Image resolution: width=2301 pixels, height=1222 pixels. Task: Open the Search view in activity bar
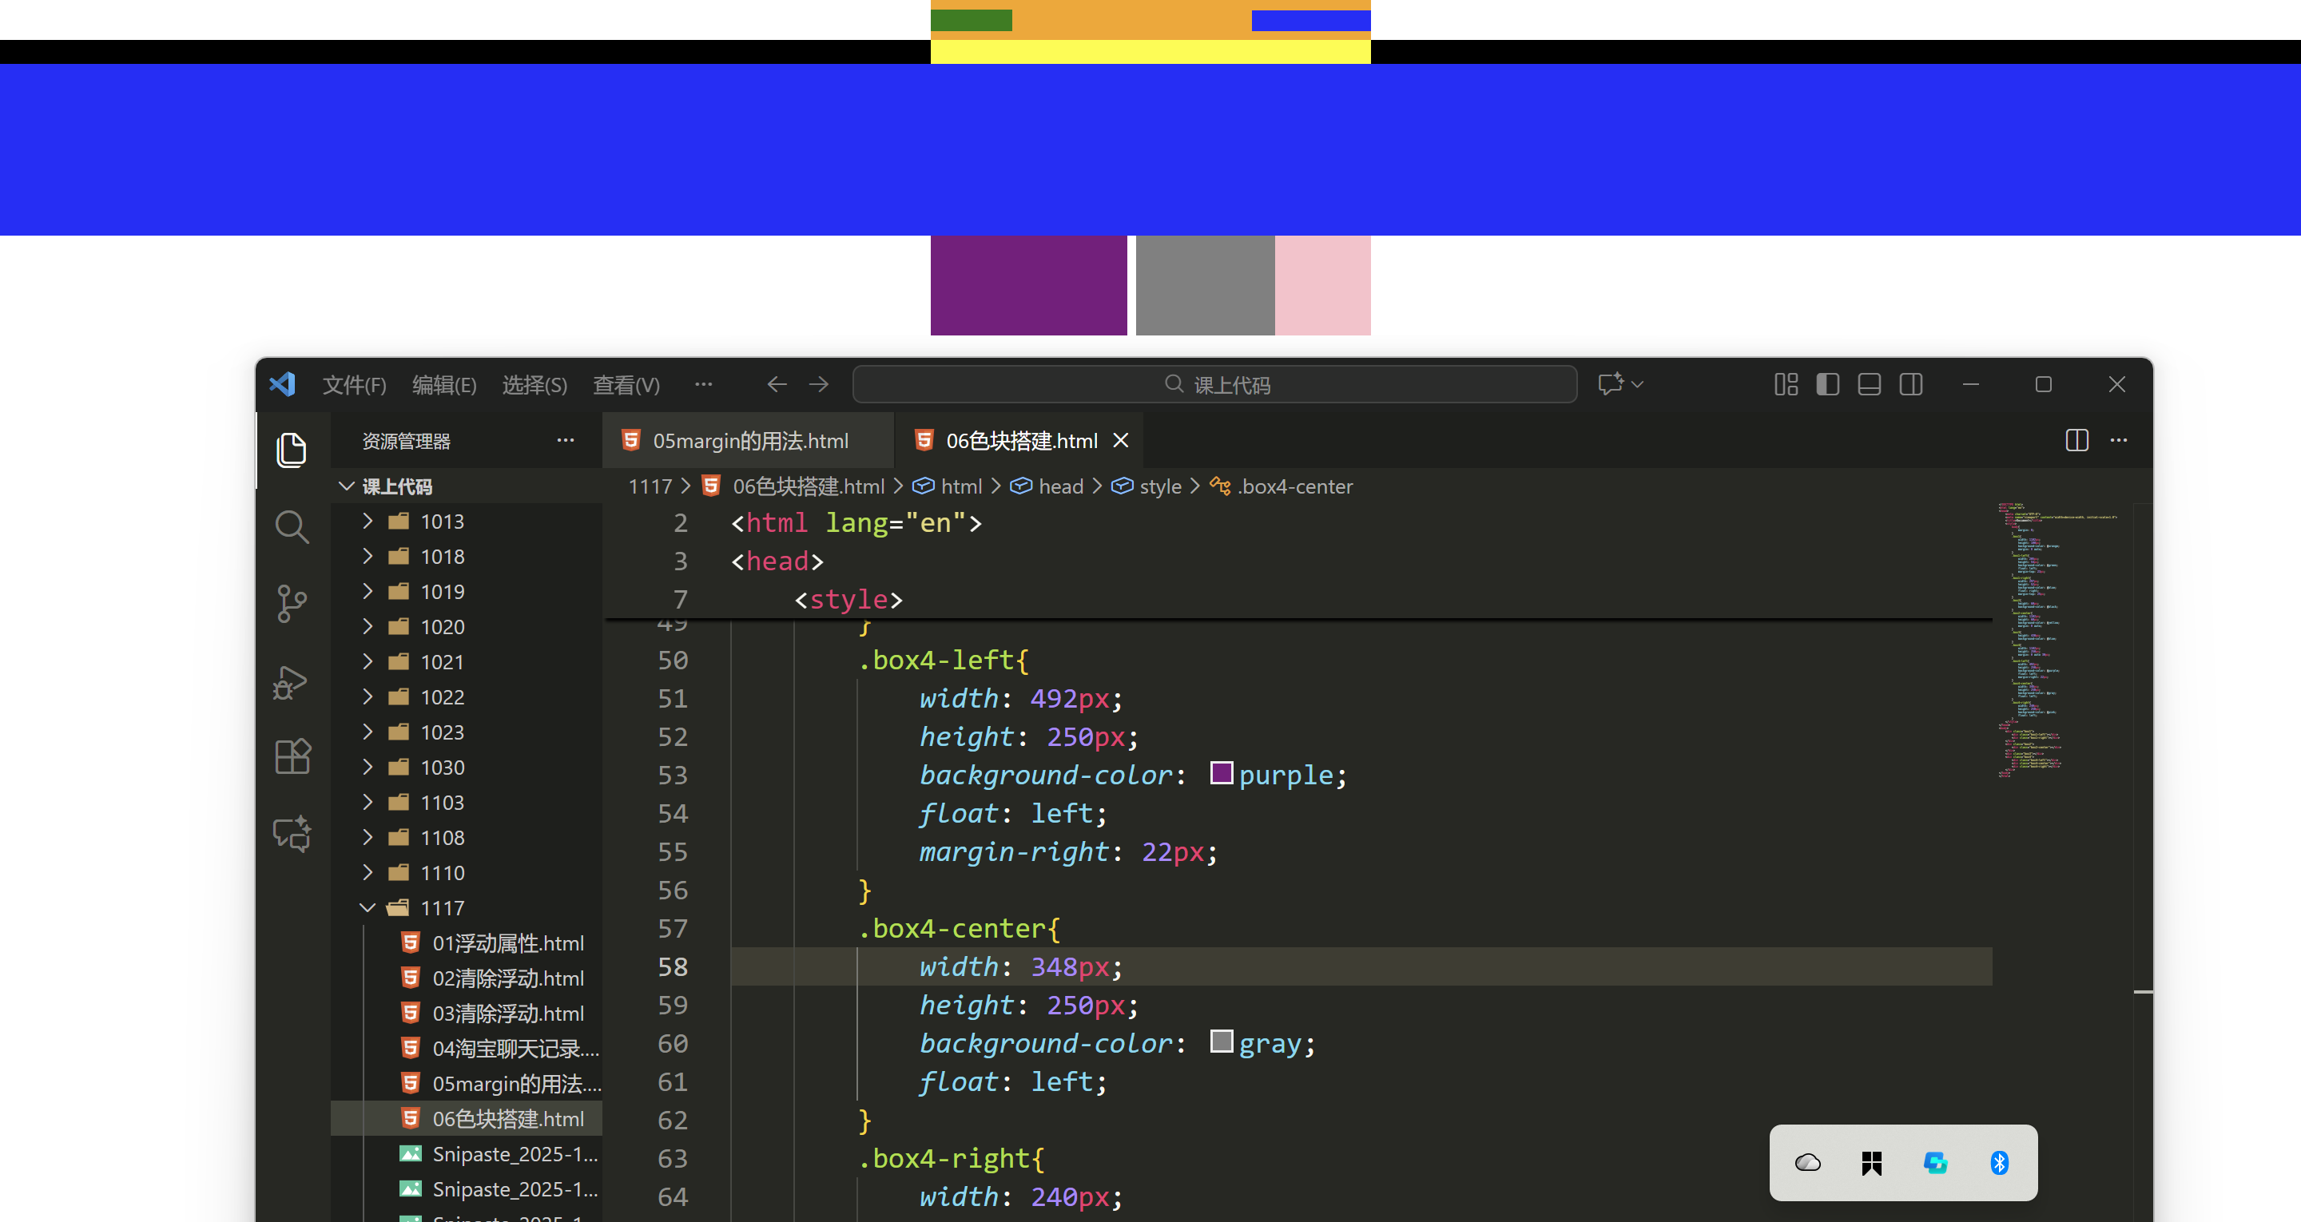291,527
